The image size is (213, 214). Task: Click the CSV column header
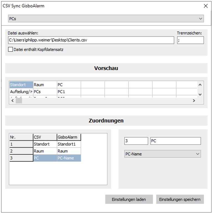point(45,137)
